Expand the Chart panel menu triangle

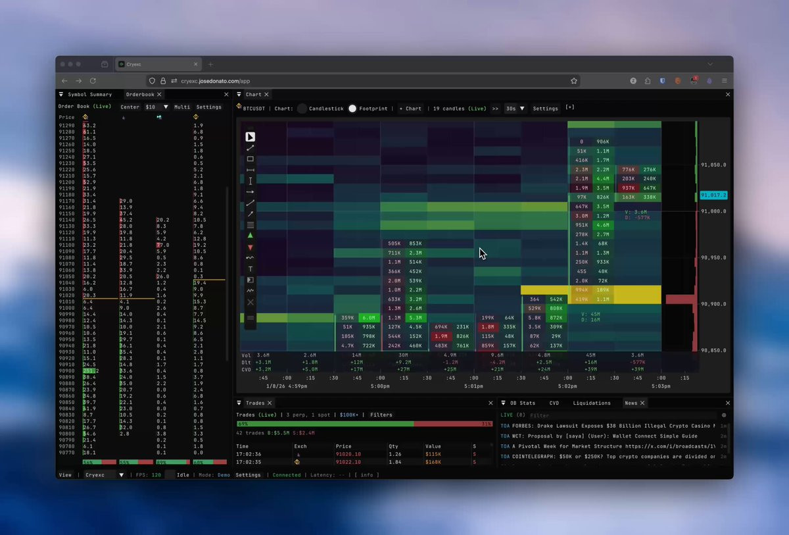click(x=239, y=95)
